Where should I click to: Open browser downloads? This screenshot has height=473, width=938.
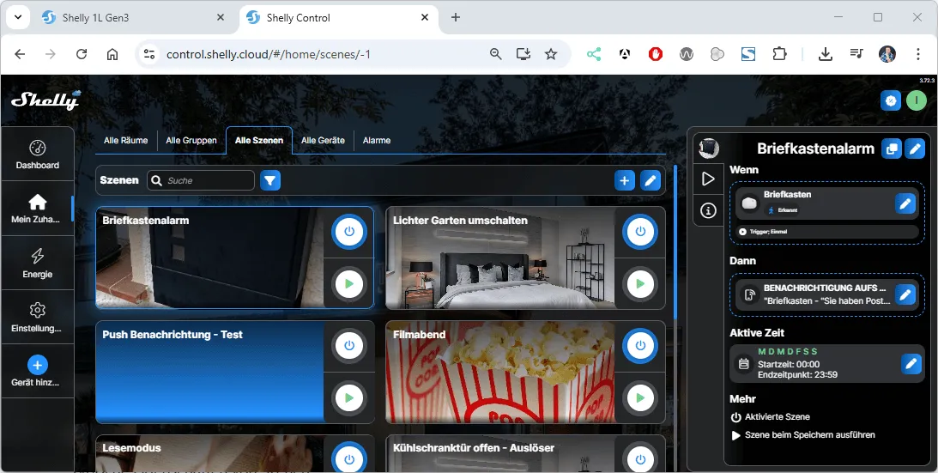(826, 54)
